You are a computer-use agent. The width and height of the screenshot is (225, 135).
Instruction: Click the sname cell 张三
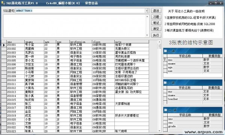(34, 104)
